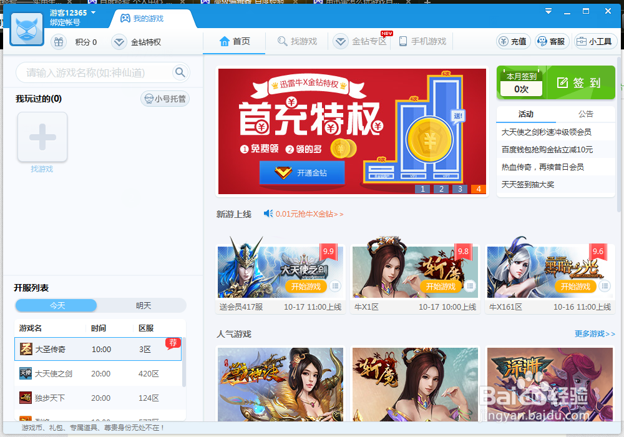
Task: Show banner slide 2
Action: [x=441, y=189]
